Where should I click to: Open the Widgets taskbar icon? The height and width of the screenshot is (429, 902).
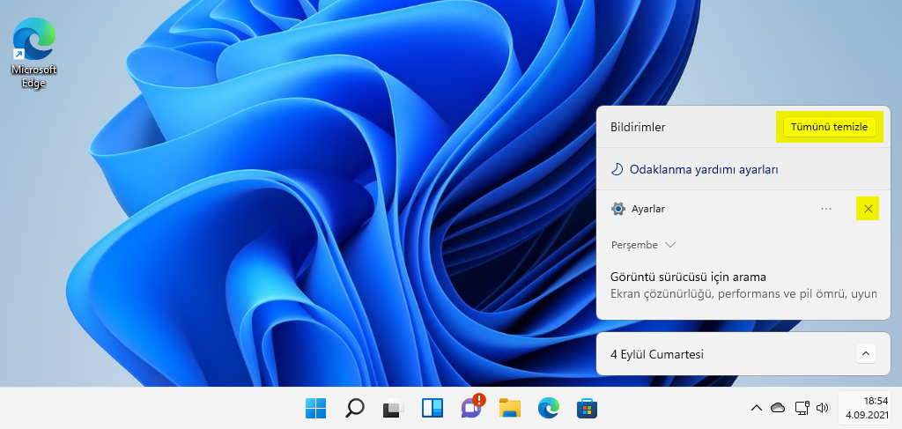pyautogui.click(x=432, y=408)
